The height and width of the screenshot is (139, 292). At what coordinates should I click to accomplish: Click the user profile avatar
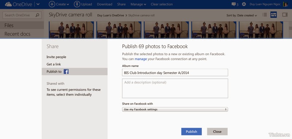[x=285, y=4]
